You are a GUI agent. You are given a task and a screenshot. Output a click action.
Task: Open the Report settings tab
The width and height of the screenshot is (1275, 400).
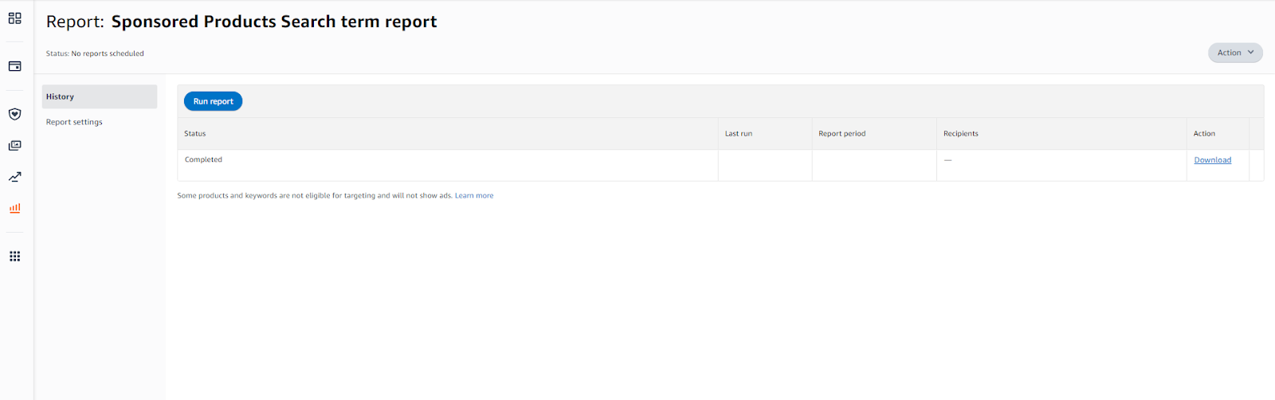pos(74,122)
